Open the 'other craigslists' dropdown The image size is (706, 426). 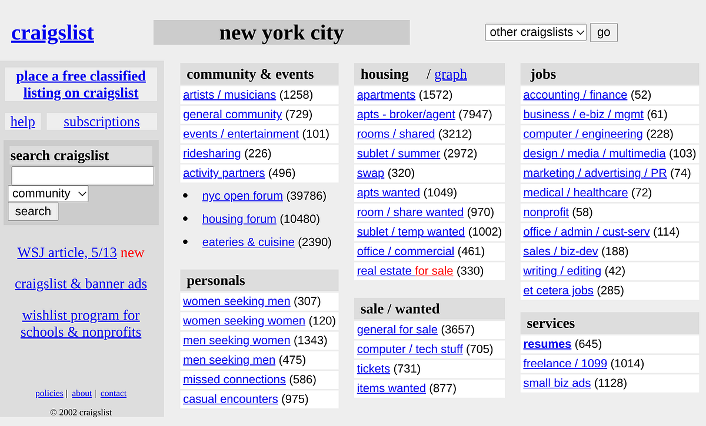536,32
